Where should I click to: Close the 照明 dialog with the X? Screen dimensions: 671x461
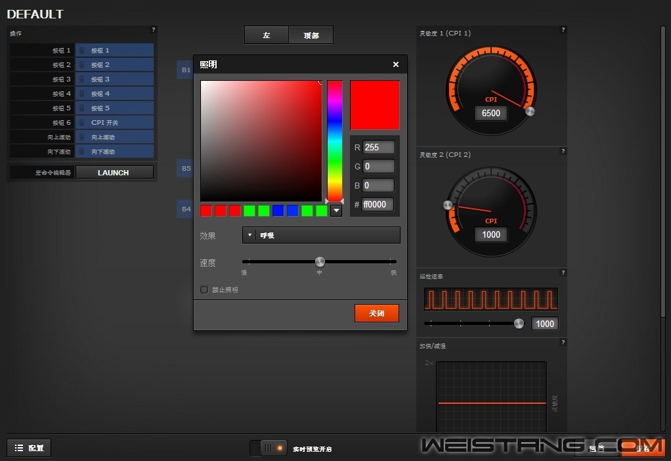click(x=396, y=64)
